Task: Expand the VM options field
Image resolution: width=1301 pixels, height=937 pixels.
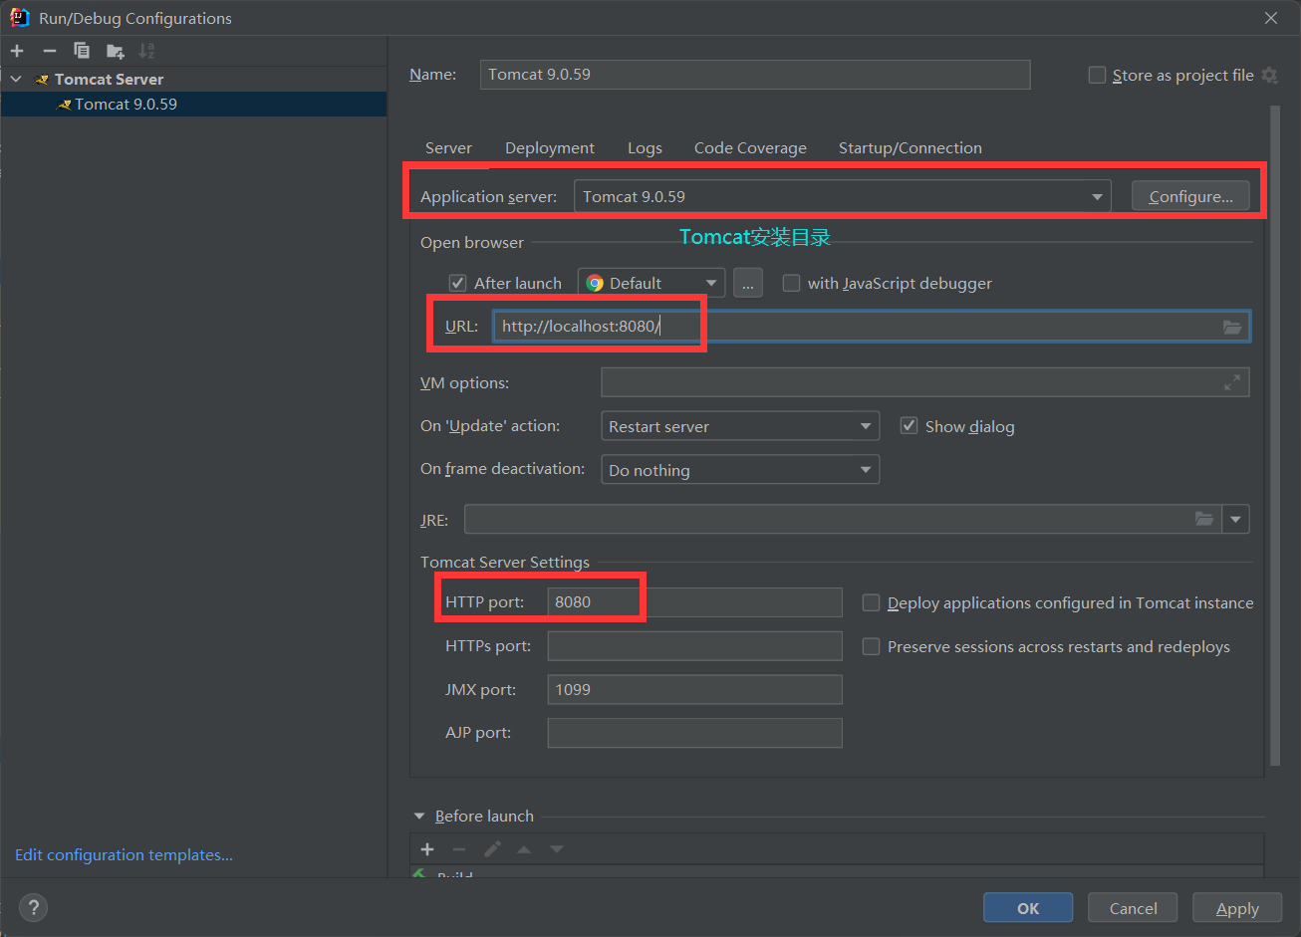Action: coord(1232,382)
